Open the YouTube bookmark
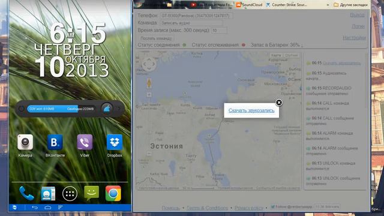Image resolution: width=384 pixels, height=216 pixels. pyautogui.click(x=211, y=5)
